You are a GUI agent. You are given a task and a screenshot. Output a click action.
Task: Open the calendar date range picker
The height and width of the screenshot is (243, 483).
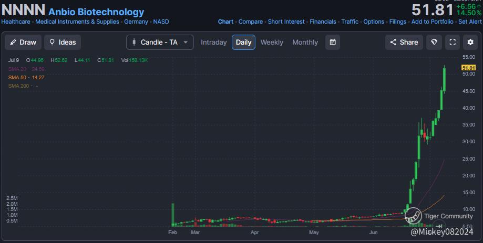tap(333, 42)
